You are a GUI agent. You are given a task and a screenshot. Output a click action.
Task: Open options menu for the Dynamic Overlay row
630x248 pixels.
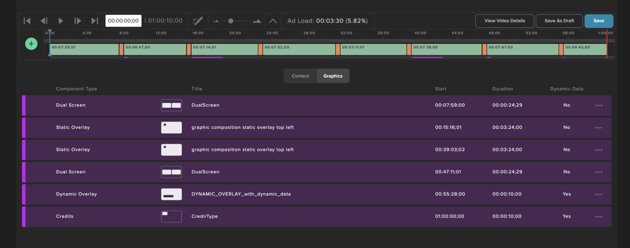598,195
